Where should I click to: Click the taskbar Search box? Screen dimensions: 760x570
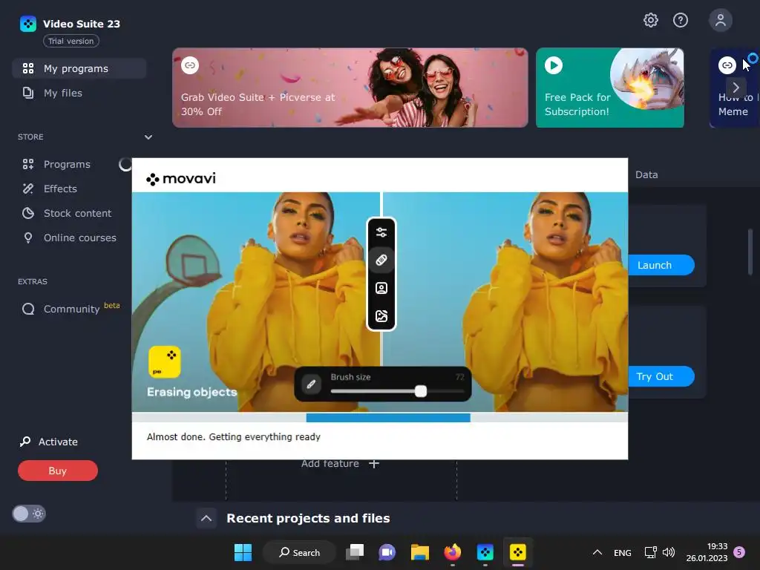pos(300,552)
